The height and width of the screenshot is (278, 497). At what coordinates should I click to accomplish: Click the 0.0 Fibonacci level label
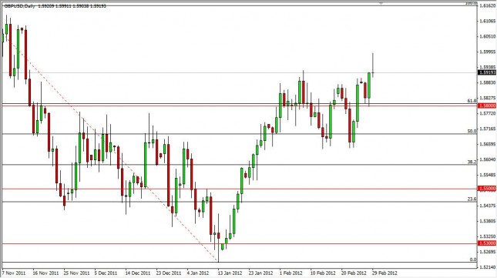coord(472,260)
